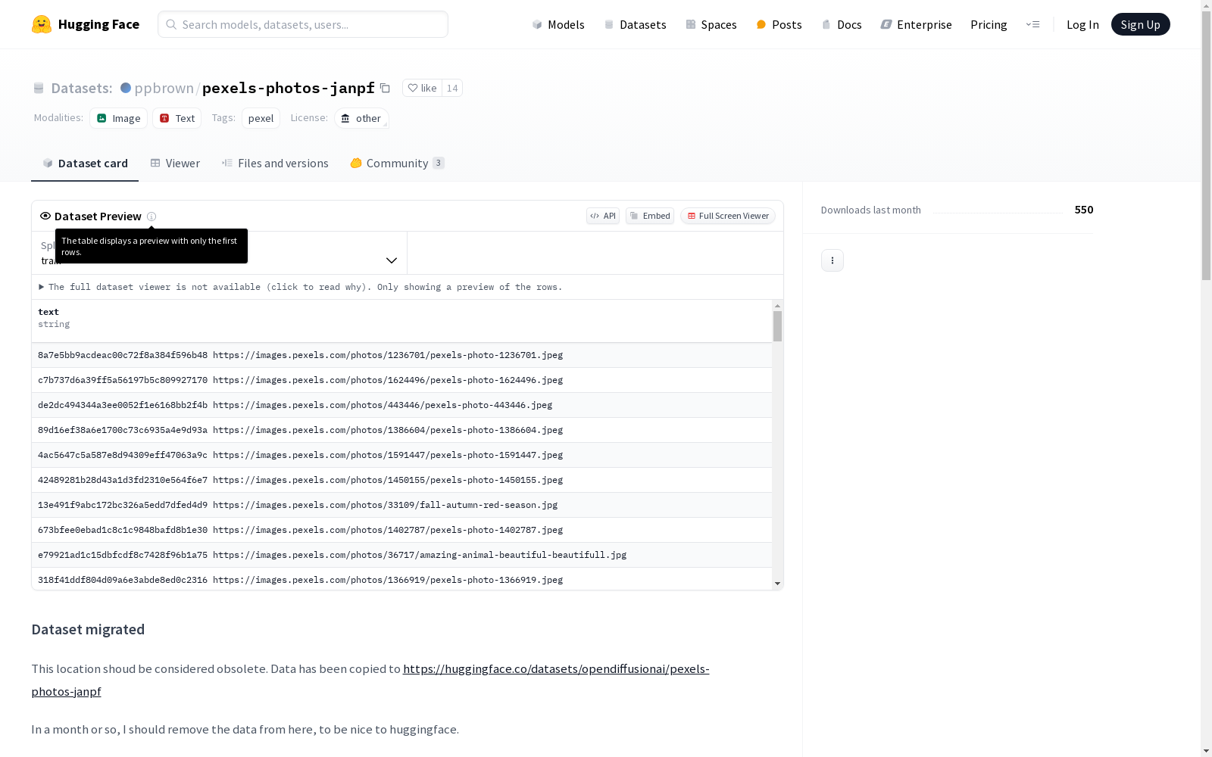Switch to the Dataset card tab
1212x757 pixels.
85,163
